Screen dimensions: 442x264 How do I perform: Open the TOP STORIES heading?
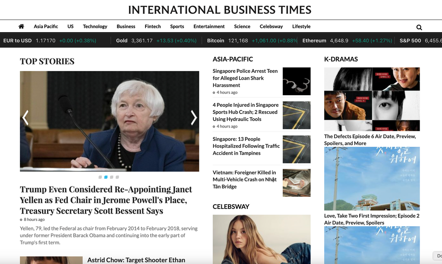47,61
